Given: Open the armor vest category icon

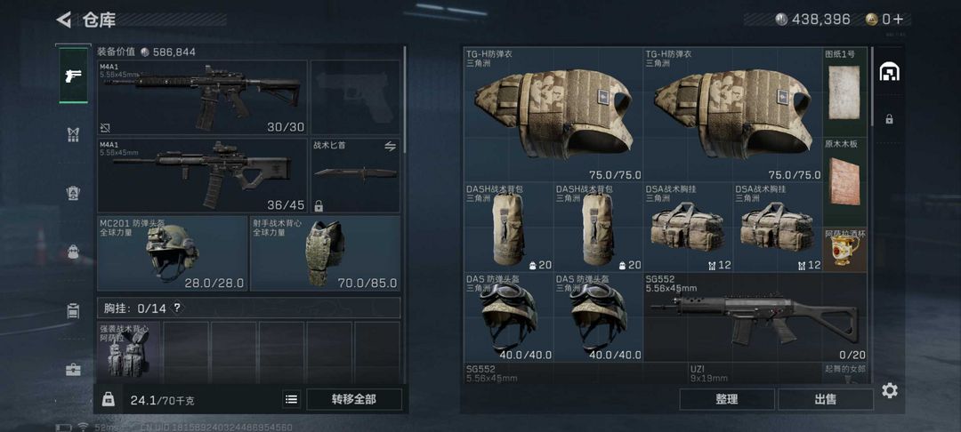Looking at the screenshot, I should pyautogui.click(x=73, y=134).
